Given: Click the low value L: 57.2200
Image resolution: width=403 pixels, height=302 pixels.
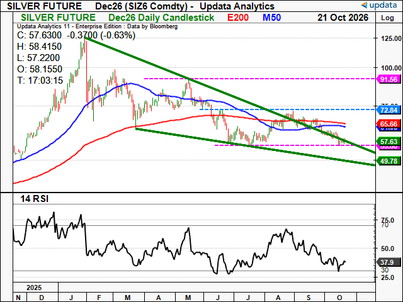Looking at the screenshot, I should 38,58.
